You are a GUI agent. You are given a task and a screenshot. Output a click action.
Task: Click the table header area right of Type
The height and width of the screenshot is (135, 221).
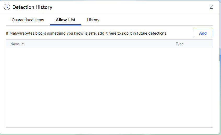tap(199, 44)
